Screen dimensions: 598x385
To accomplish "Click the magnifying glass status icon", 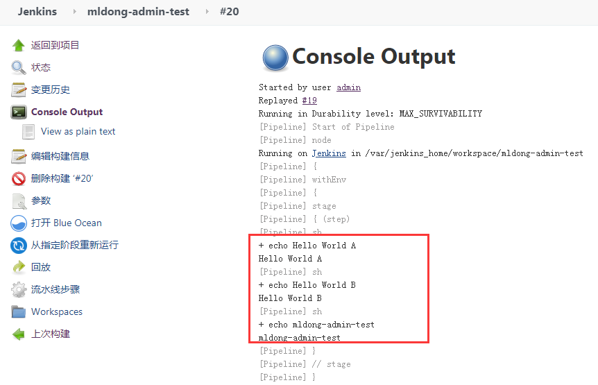I will (19, 67).
